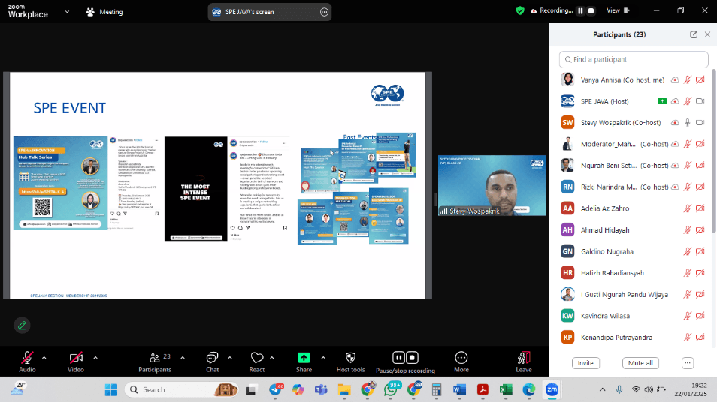
Task: Toggle Adelia Az Zahro's microphone icon
Action: coord(687,208)
